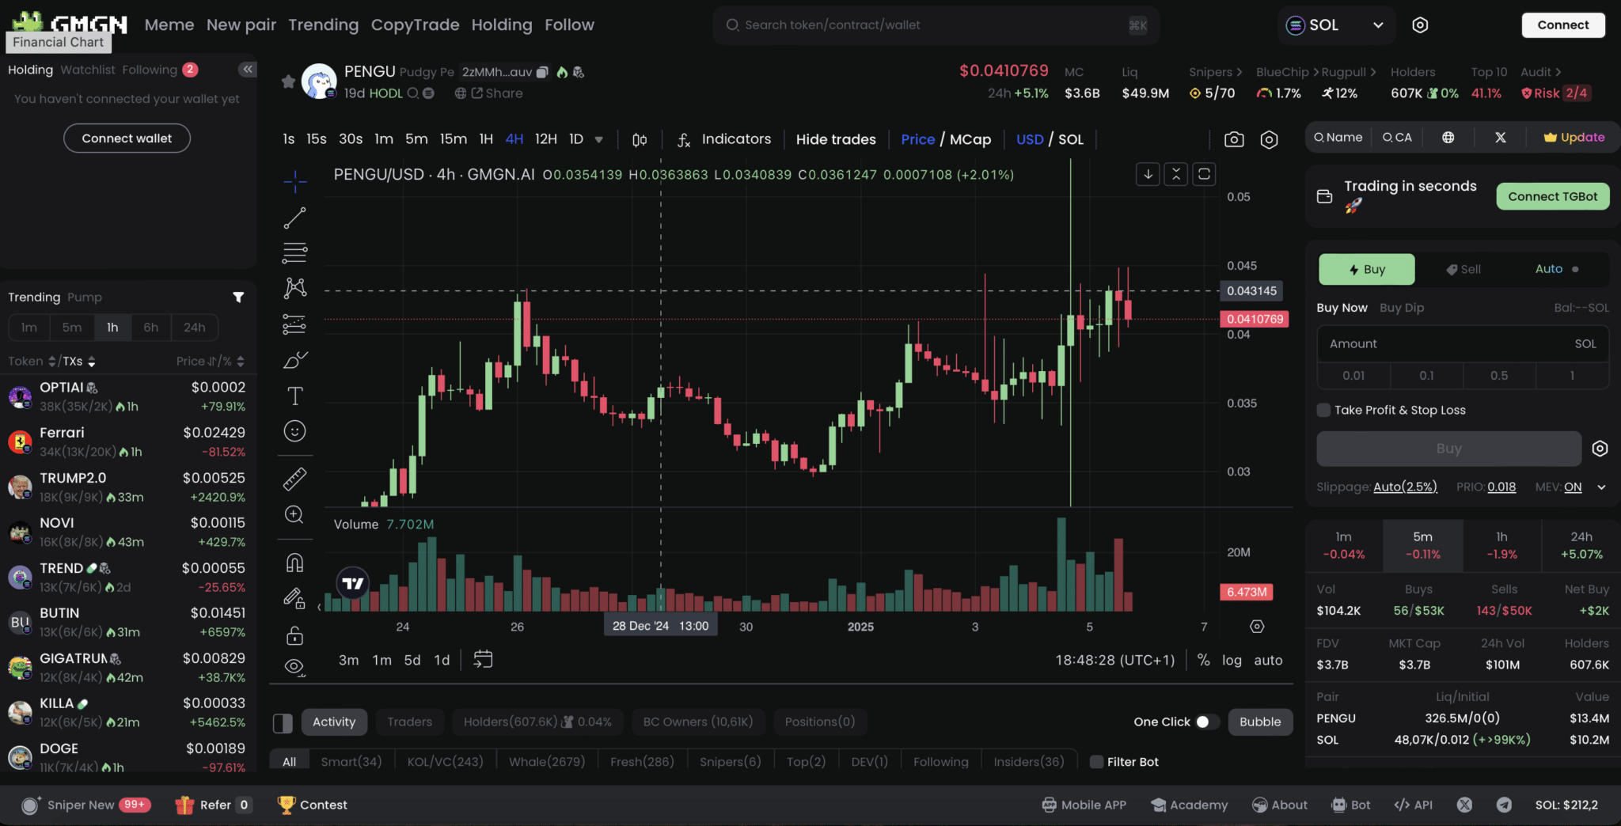
Task: Select the trend line drawing tool
Action: pos(294,218)
